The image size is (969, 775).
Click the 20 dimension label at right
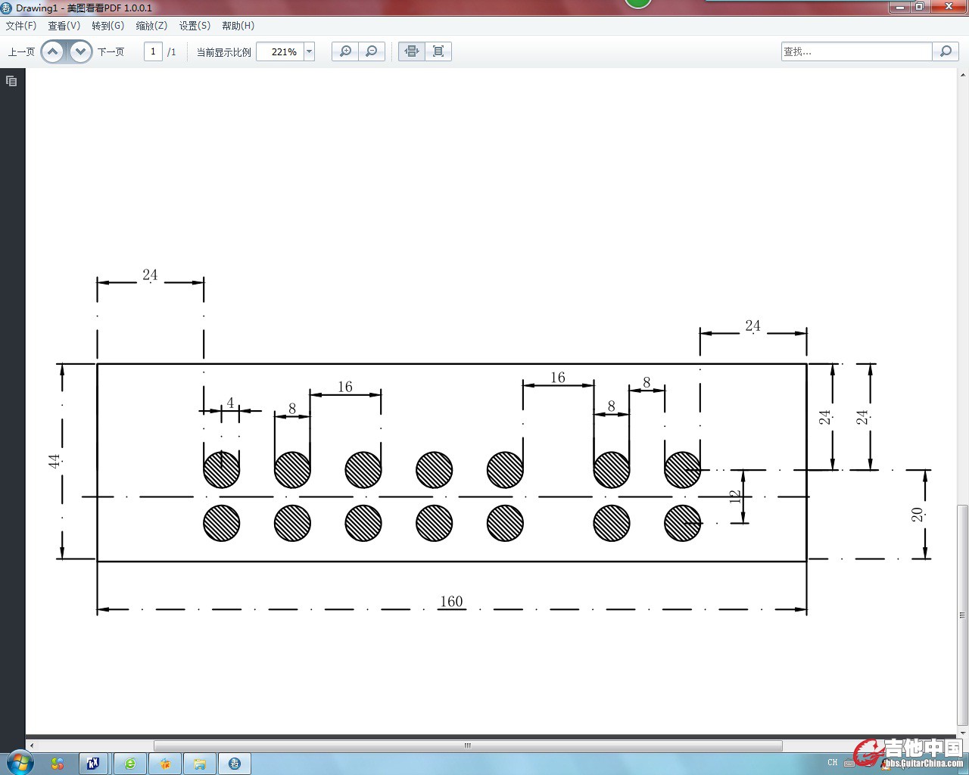click(918, 515)
